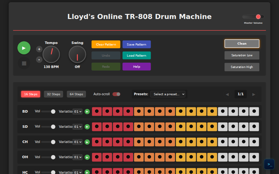The height and width of the screenshot is (174, 279).
Task: Adjust the OH Vol slider
Action: click(x=48, y=157)
